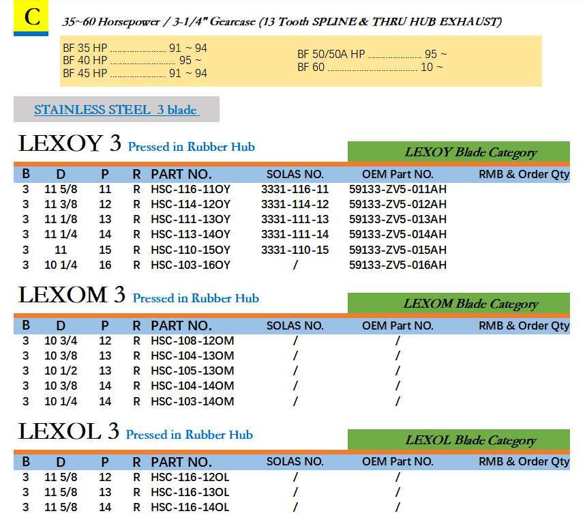
Task: Select OEM part 59133-ZV5-011AH
Action: coord(397,189)
